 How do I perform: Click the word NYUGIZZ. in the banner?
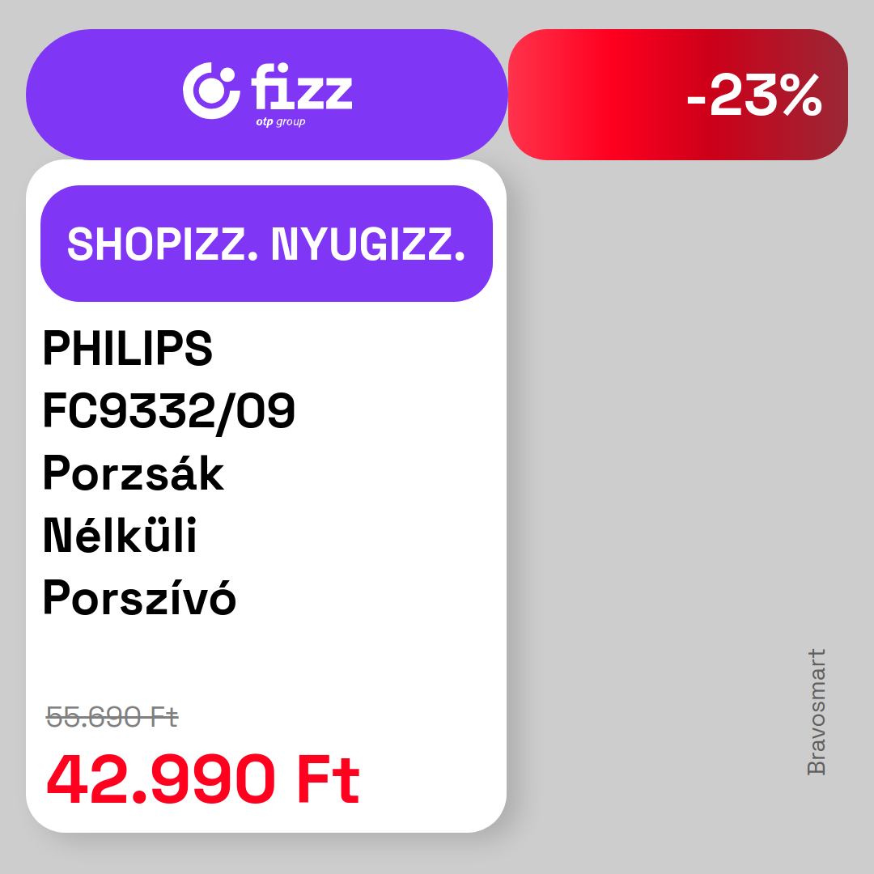tap(368, 244)
